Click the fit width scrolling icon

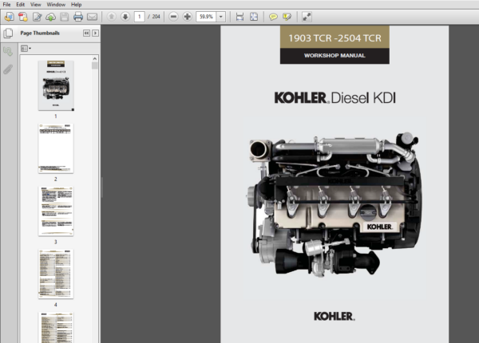(x=239, y=17)
